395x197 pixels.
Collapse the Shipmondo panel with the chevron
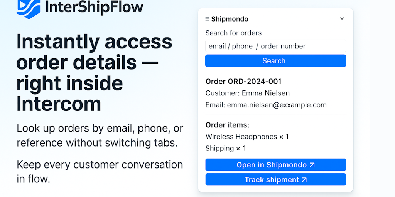[342, 18]
